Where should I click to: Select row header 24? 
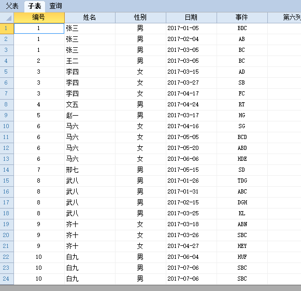(7, 279)
